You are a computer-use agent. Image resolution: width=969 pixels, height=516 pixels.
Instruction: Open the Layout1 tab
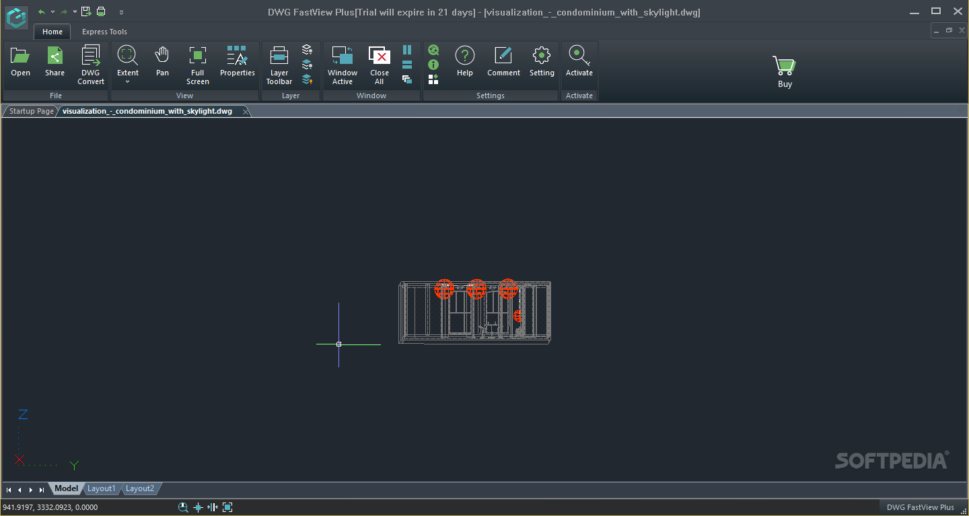coord(102,488)
